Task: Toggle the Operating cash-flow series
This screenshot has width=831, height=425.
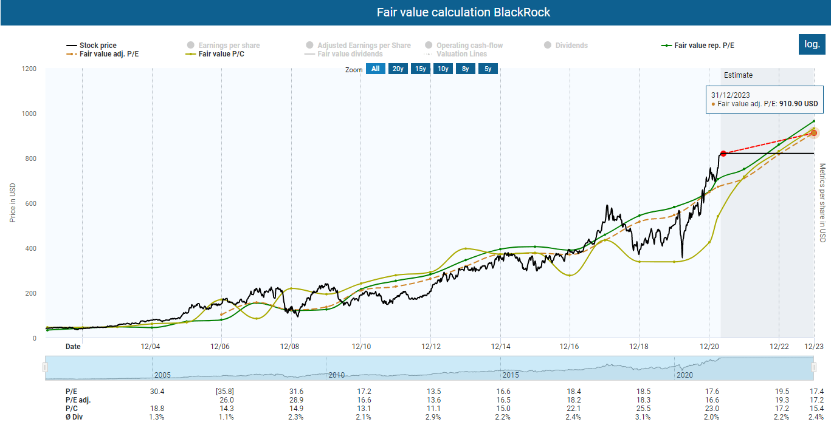Action: (464, 46)
